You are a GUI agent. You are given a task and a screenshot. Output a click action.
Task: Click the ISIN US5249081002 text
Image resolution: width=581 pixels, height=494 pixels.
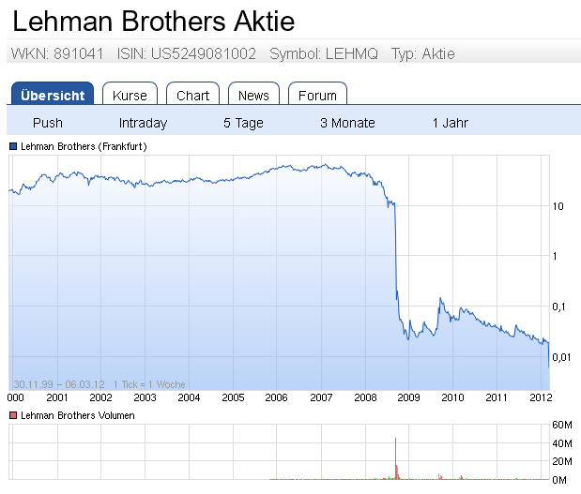pyautogui.click(x=186, y=53)
